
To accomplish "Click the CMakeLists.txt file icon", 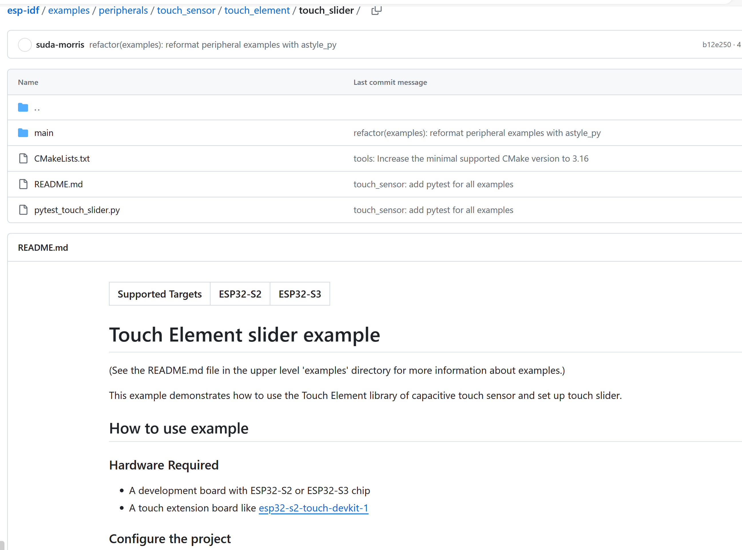I will click(x=23, y=158).
